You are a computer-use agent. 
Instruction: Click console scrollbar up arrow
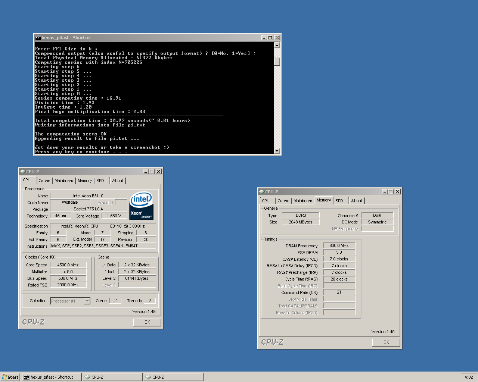tap(277, 45)
